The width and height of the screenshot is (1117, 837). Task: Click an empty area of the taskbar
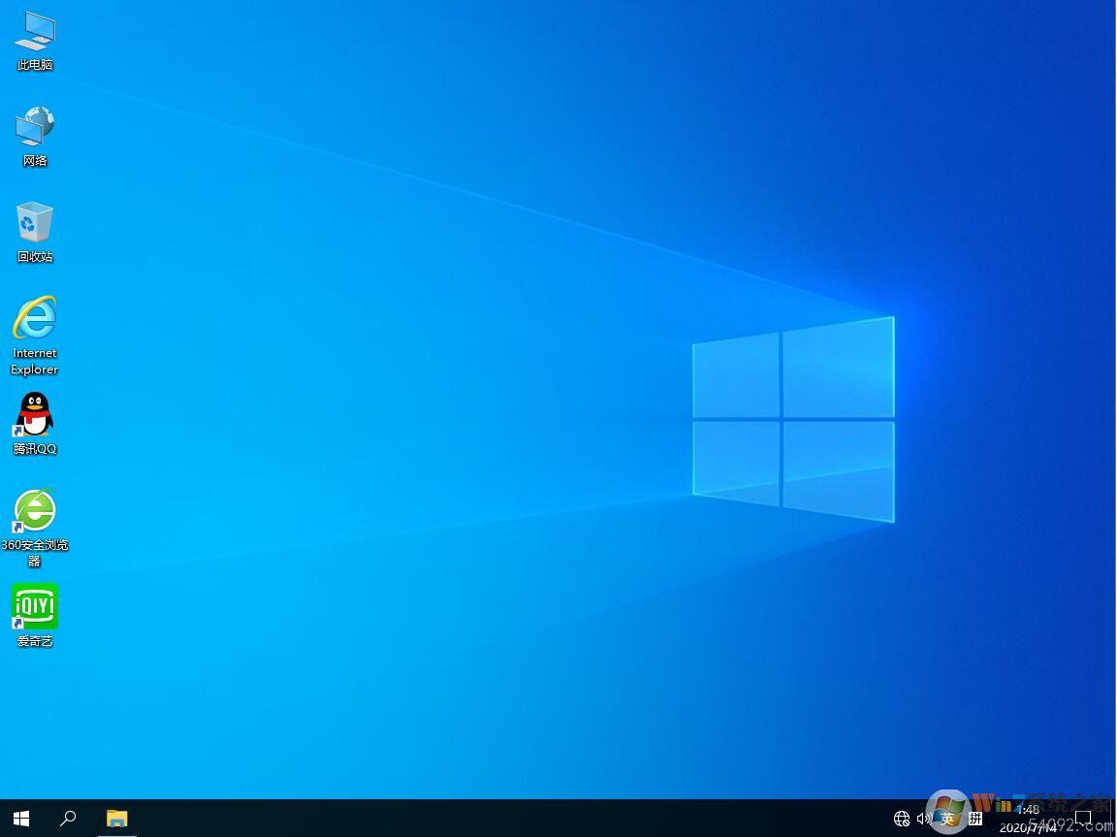pos(485,818)
